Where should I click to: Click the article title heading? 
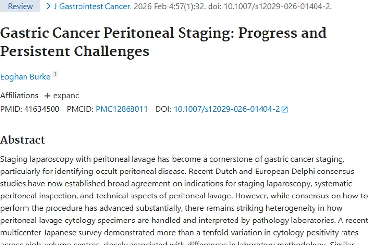click(x=163, y=41)
